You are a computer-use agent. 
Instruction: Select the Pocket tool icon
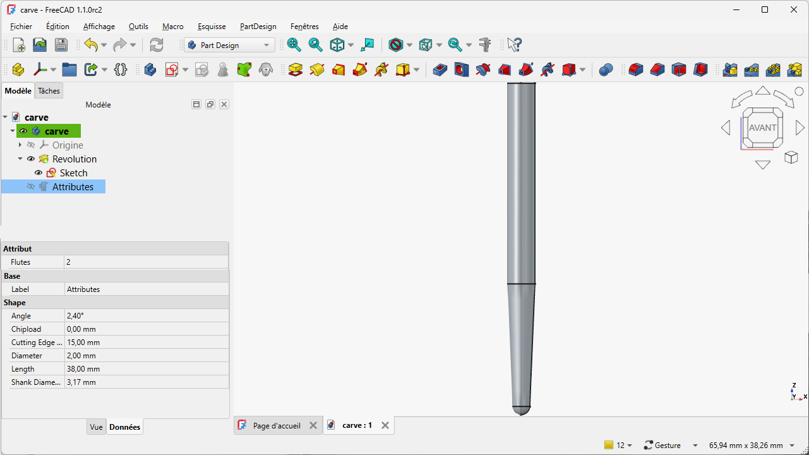(440, 70)
